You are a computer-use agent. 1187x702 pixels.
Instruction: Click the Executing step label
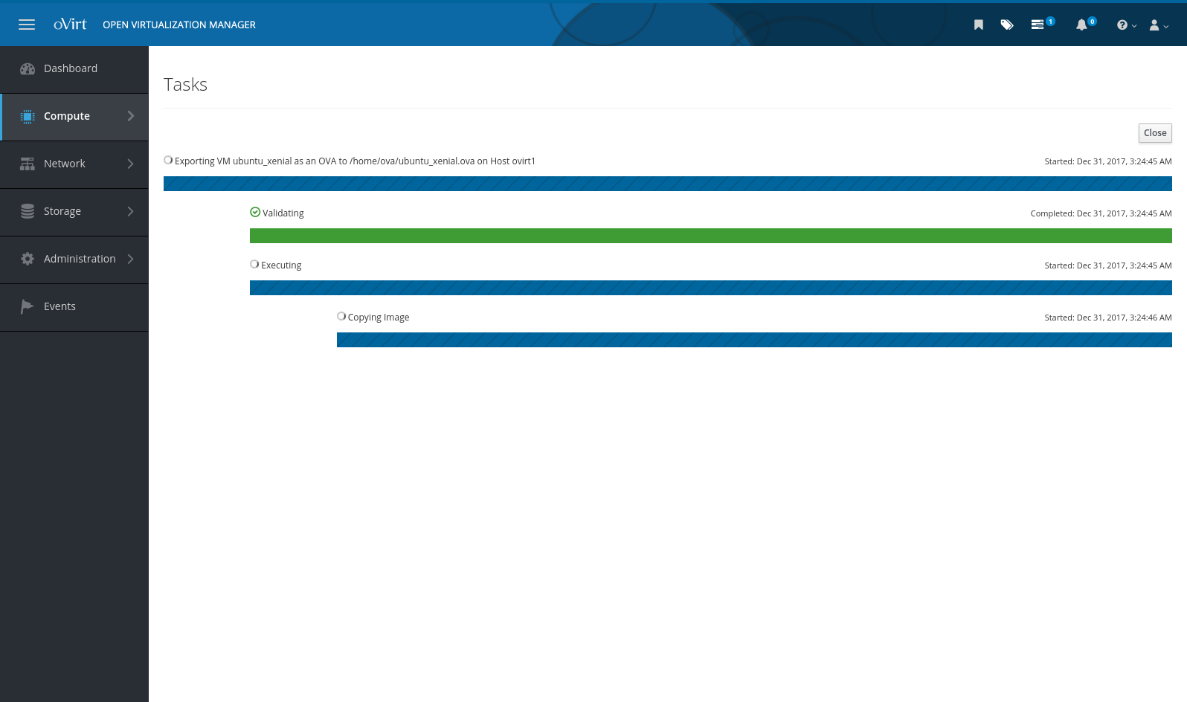point(281,265)
